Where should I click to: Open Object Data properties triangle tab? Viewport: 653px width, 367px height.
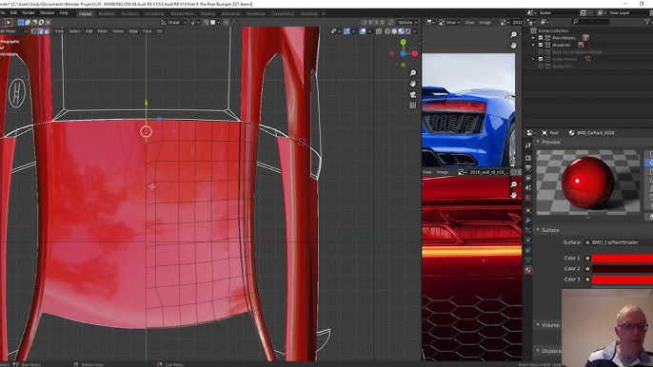click(528, 260)
